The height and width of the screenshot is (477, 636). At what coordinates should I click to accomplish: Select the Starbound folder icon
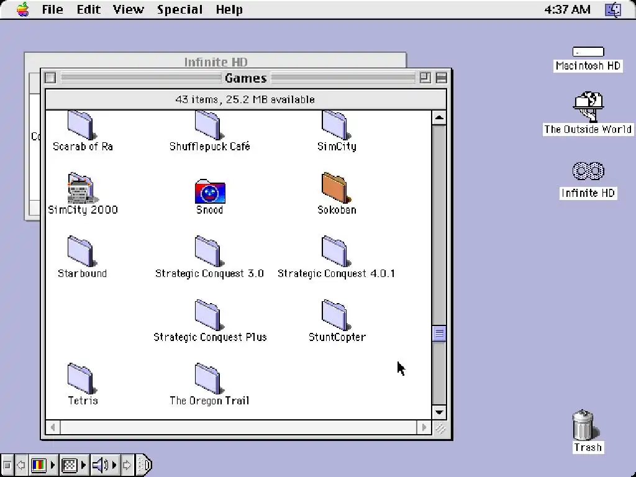pyautogui.click(x=82, y=251)
